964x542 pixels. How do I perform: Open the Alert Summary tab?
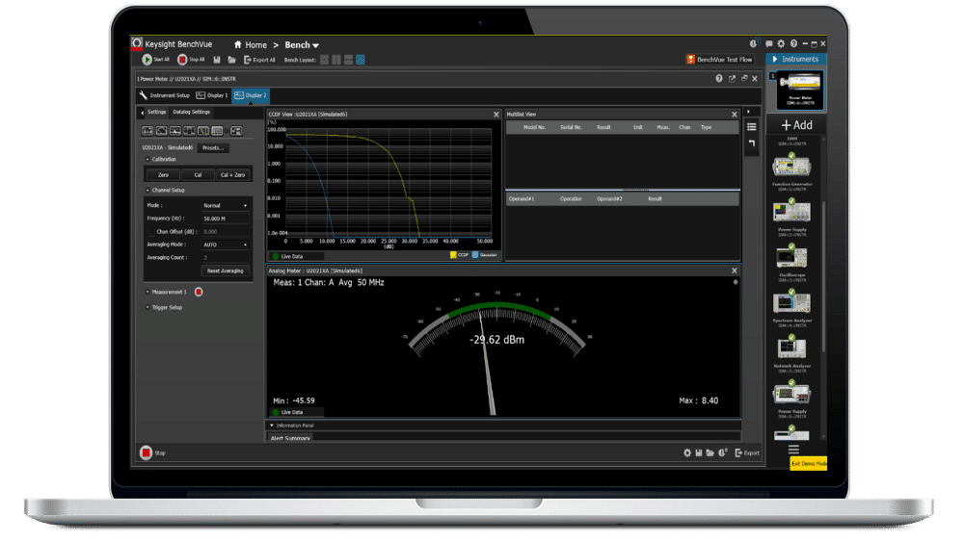click(290, 438)
